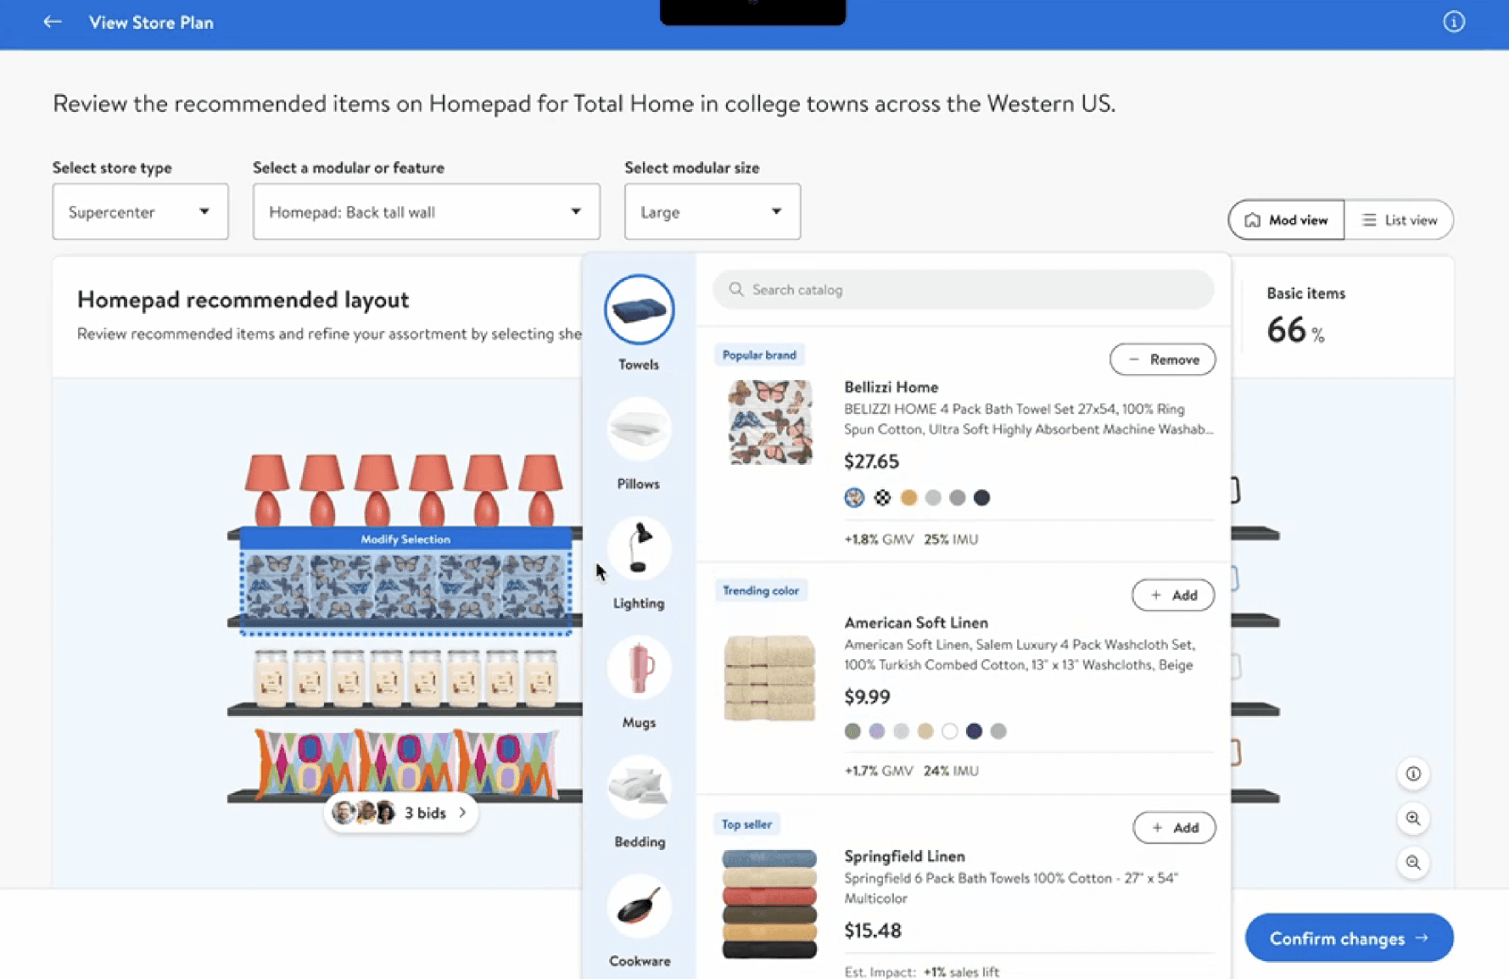
Task: Select the Bedding category icon
Action: pyautogui.click(x=639, y=787)
